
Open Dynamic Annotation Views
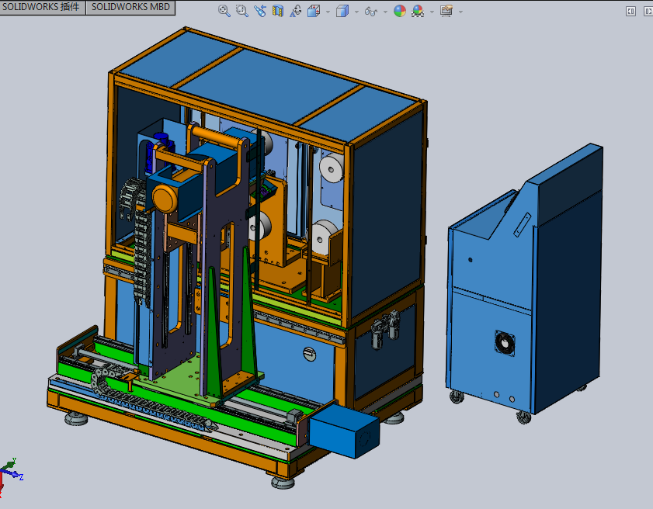pos(295,11)
